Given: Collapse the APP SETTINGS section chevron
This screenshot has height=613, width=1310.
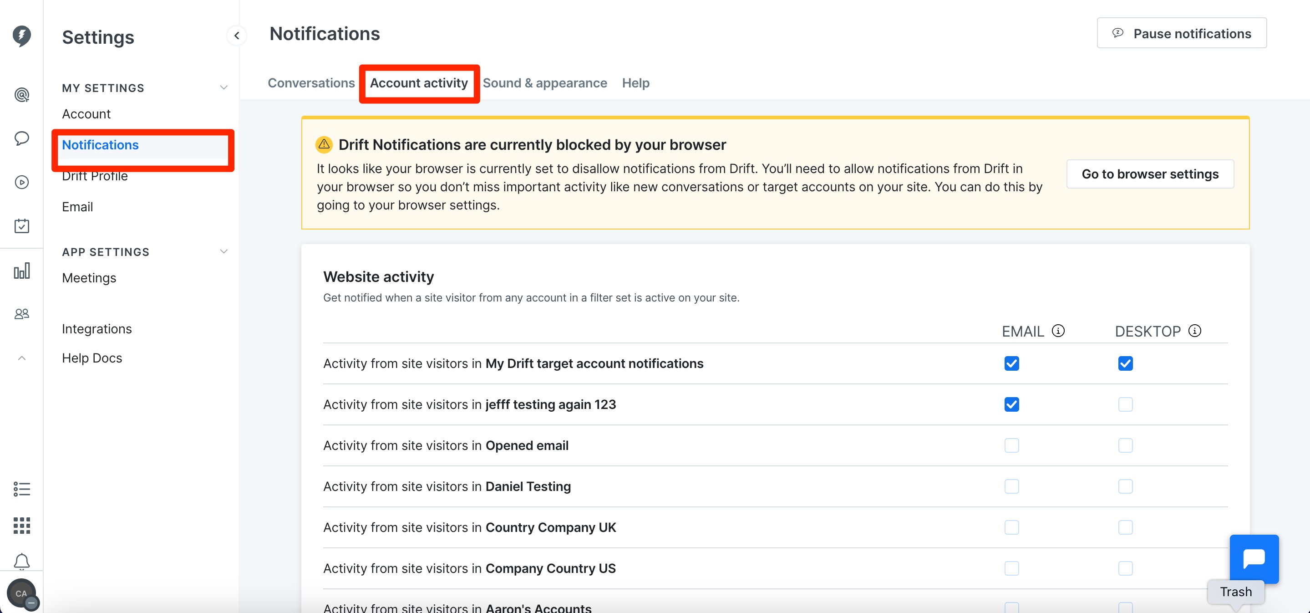Looking at the screenshot, I should [223, 251].
